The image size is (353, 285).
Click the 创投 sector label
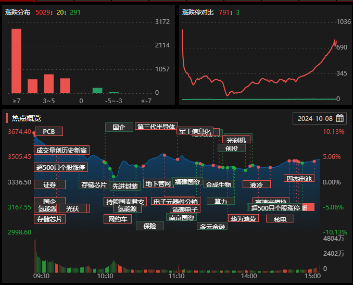[x=232, y=148]
